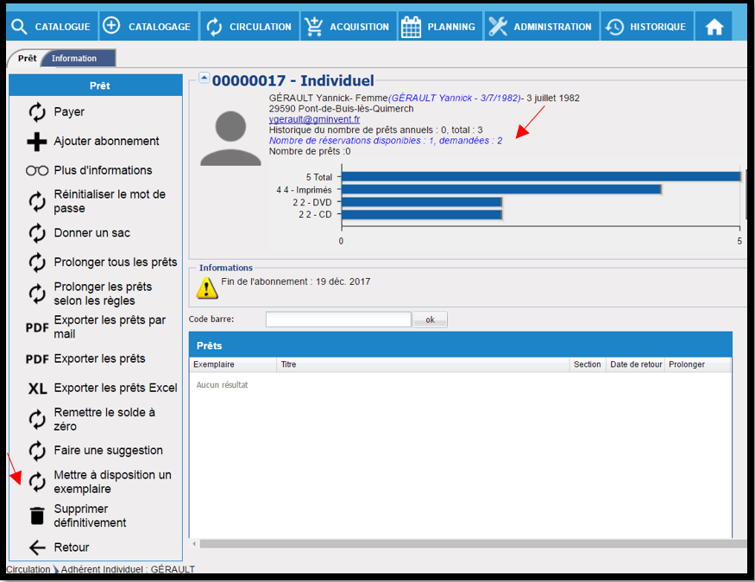Viewport: 755px width, 582px height.
Task: Collapse the member header with small arrow
Action: [x=204, y=78]
